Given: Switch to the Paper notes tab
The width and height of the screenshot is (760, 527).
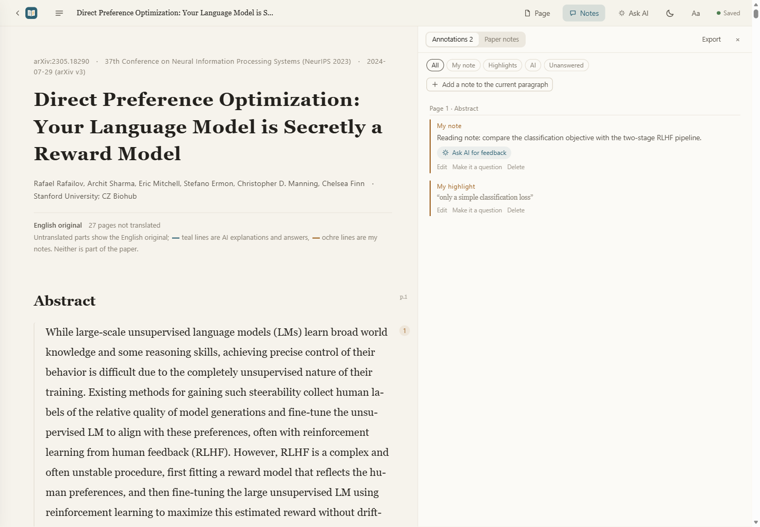Looking at the screenshot, I should (501, 40).
